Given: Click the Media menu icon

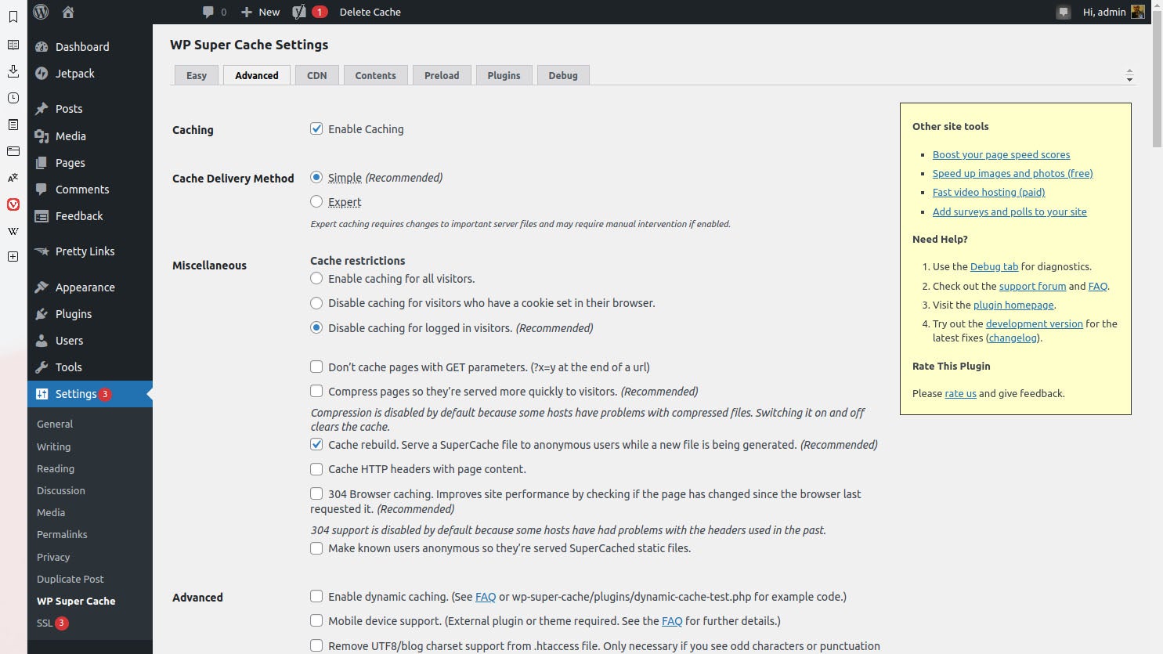Looking at the screenshot, I should pyautogui.click(x=42, y=136).
